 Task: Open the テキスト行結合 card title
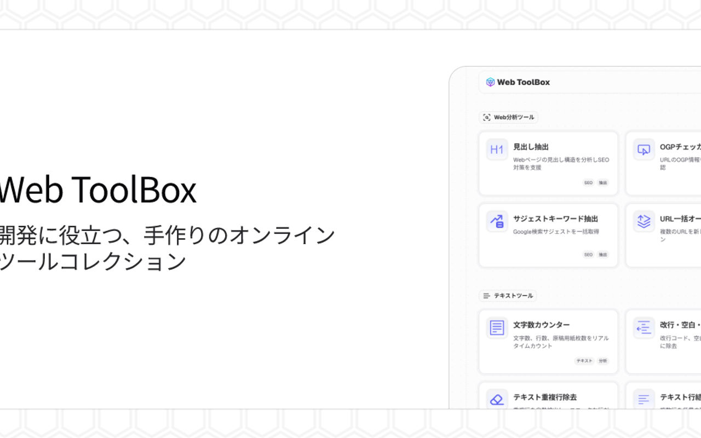click(680, 397)
